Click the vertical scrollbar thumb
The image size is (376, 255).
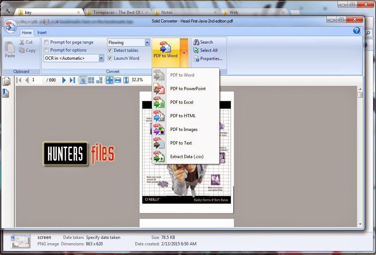tap(360, 95)
